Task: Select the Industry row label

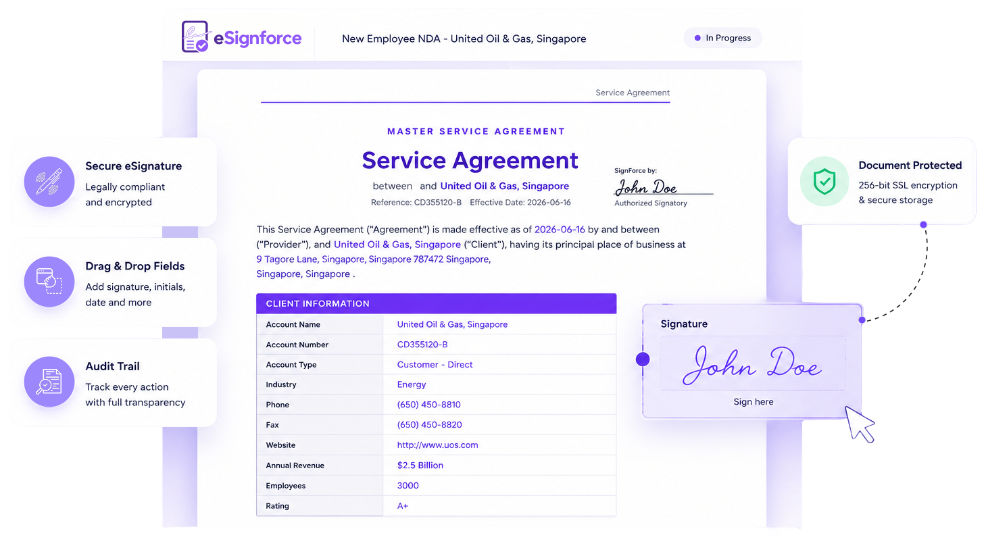Action: point(281,385)
